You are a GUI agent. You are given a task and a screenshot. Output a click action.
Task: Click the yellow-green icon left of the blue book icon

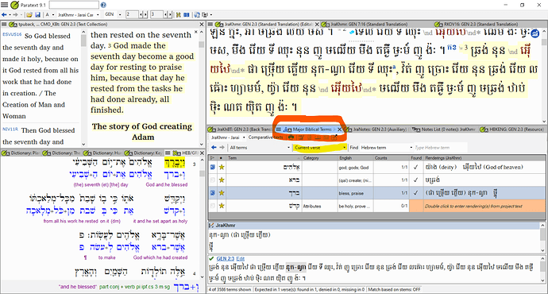click(179, 14)
